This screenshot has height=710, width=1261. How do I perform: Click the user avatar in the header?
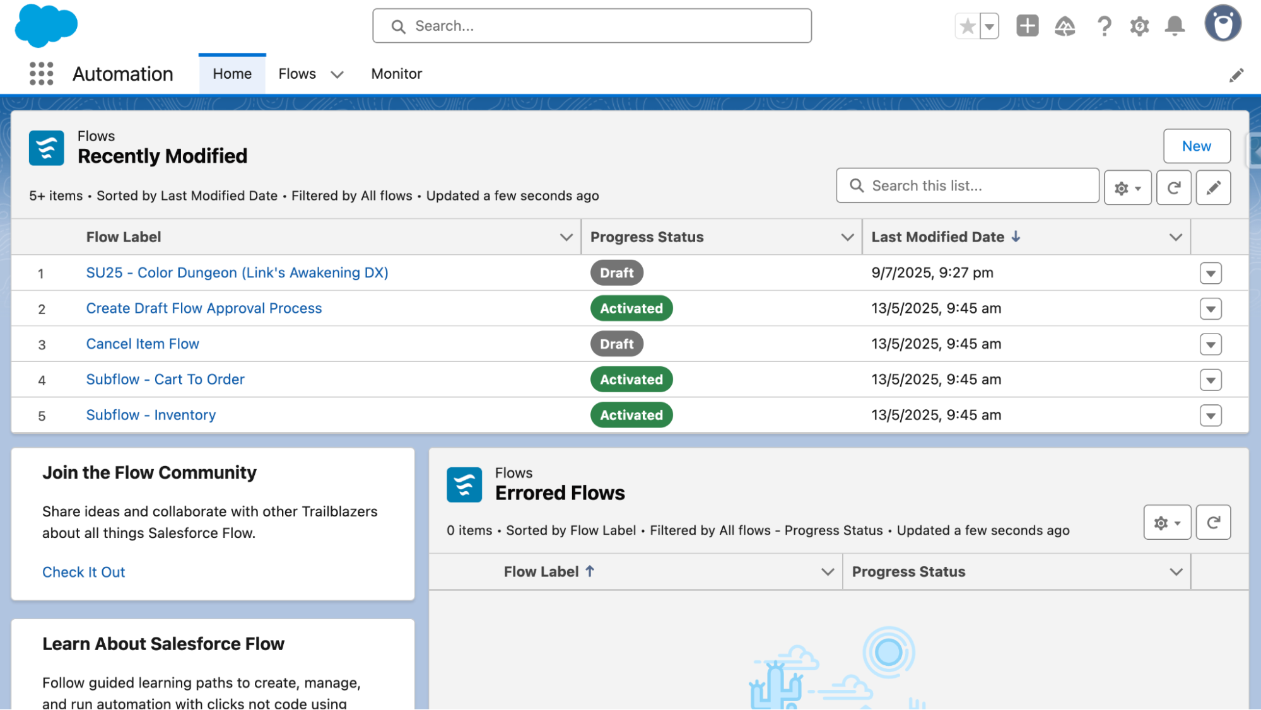[1223, 25]
